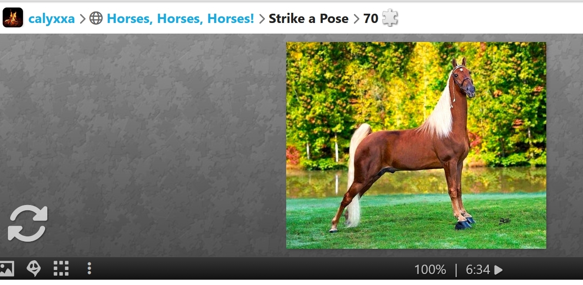The width and height of the screenshot is (583, 285).
Task: Click the large restart puzzle arrows icon
Action: click(28, 223)
